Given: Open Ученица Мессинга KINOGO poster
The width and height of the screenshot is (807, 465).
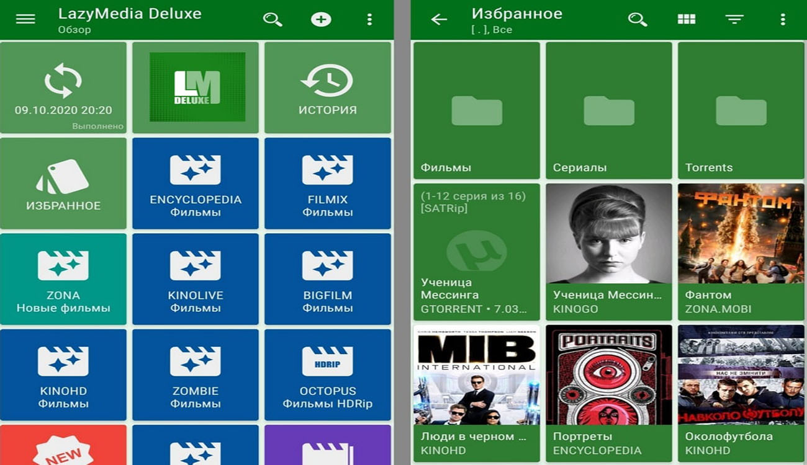Looking at the screenshot, I should [x=609, y=252].
